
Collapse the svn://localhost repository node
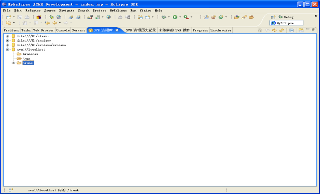click(7, 49)
